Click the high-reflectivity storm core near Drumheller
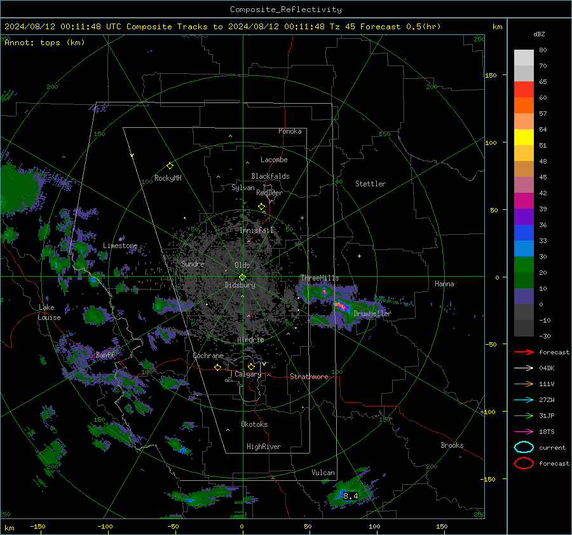572x535 pixels. click(341, 305)
